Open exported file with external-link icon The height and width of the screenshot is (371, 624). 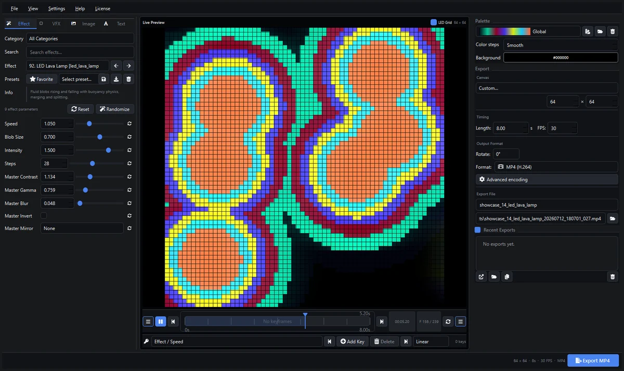482,277
